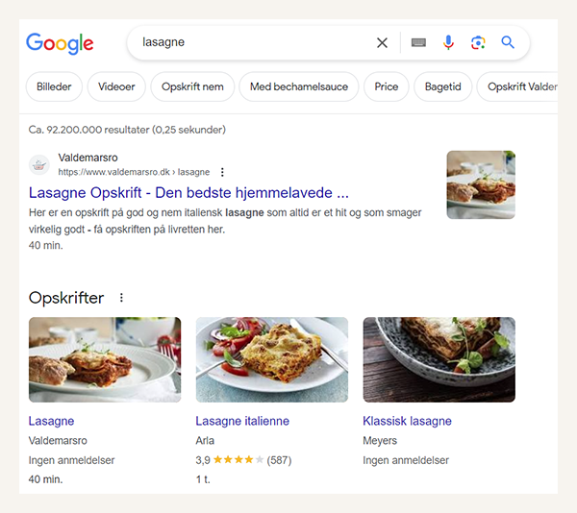Open the Klassisk lasagne recipe link

pyautogui.click(x=407, y=421)
